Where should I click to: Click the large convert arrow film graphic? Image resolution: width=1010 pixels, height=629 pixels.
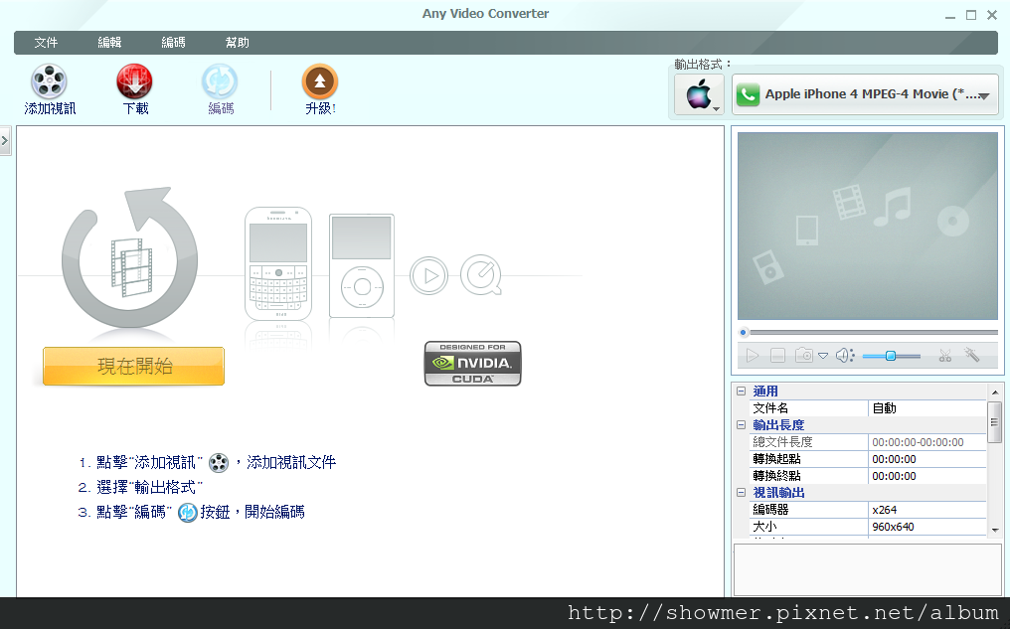(x=130, y=258)
